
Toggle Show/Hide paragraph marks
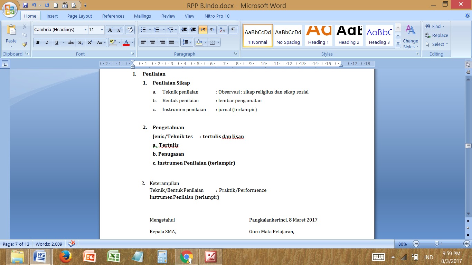coord(233,30)
